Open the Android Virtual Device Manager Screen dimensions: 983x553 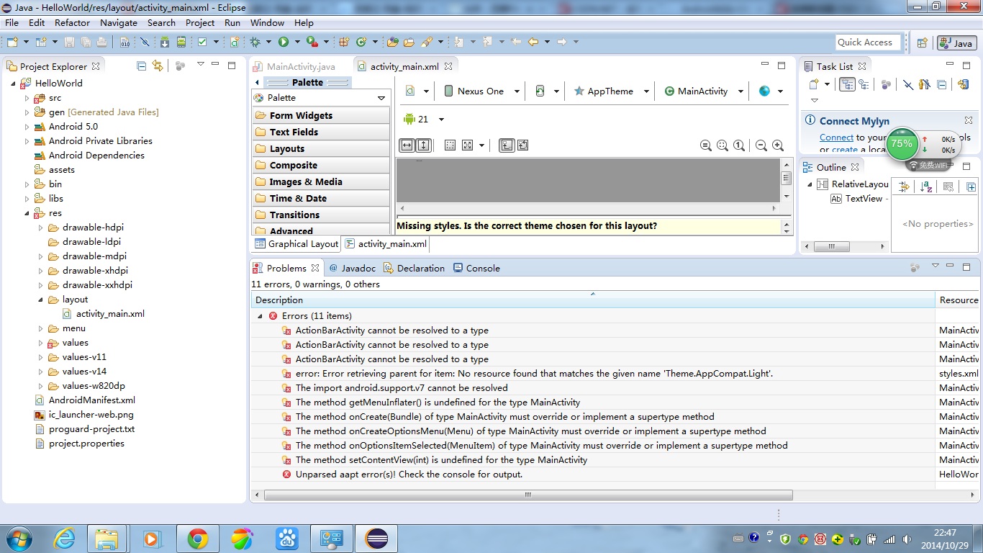tap(180, 42)
